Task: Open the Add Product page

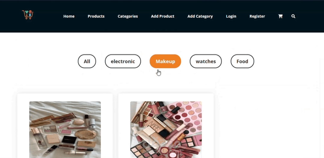Action: (x=163, y=16)
